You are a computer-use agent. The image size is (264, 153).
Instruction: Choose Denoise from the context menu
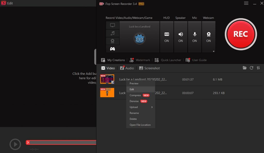[x=141, y=101]
